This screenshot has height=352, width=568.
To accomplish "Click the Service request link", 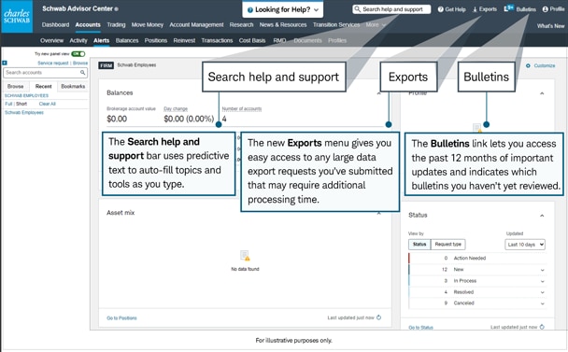I will 53,63.
